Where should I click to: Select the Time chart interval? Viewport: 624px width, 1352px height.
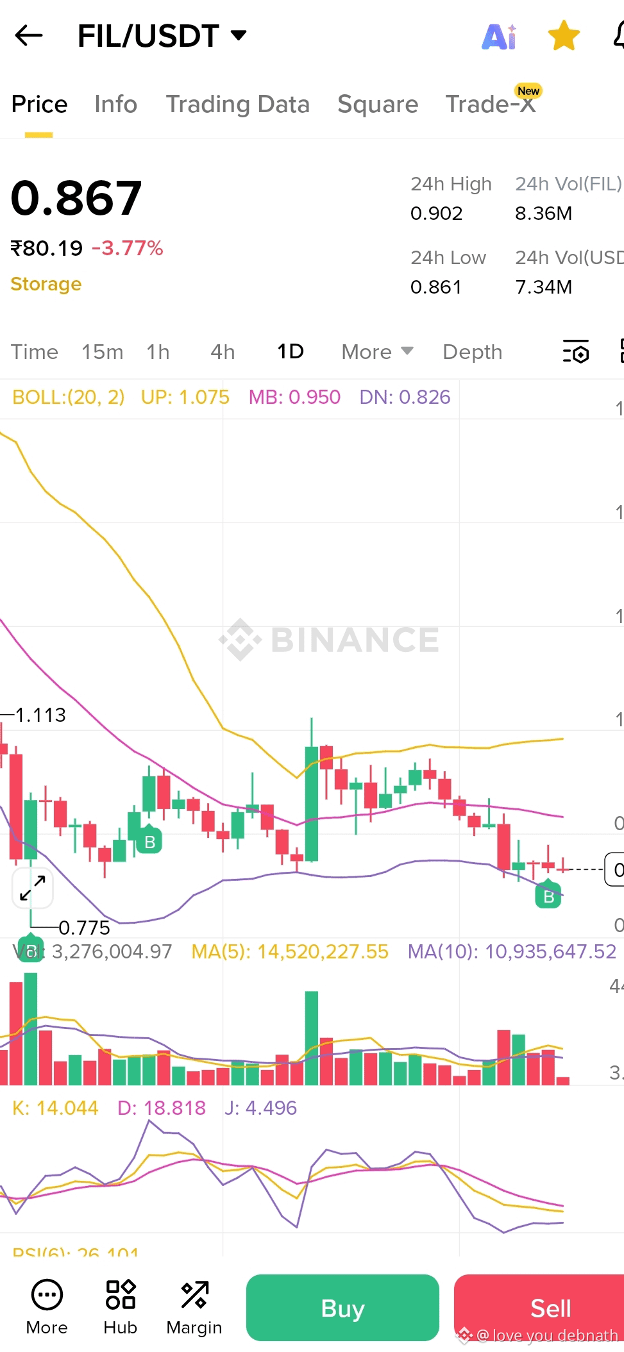tap(35, 352)
